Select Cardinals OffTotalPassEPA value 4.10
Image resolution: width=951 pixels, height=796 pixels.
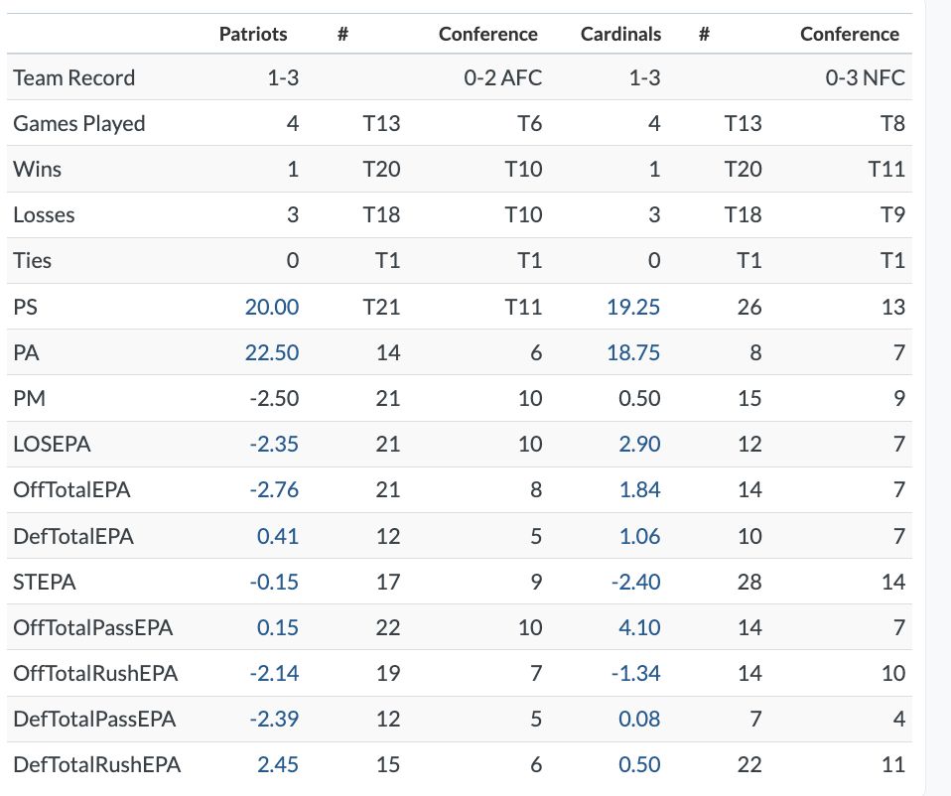point(639,627)
